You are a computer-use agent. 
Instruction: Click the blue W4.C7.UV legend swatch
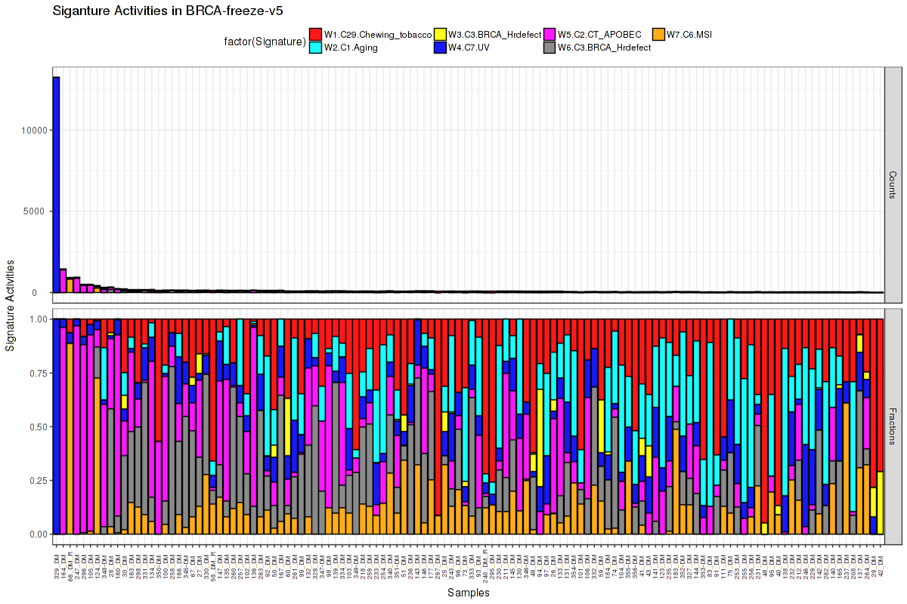[x=440, y=48]
